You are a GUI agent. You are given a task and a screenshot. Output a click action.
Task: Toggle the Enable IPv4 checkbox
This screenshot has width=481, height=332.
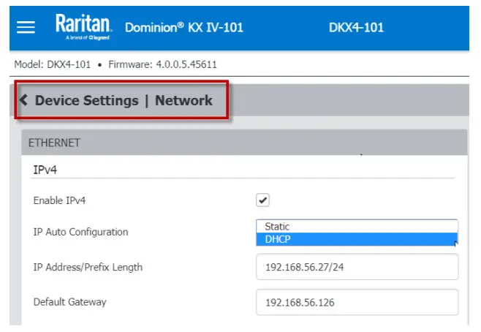click(x=262, y=200)
